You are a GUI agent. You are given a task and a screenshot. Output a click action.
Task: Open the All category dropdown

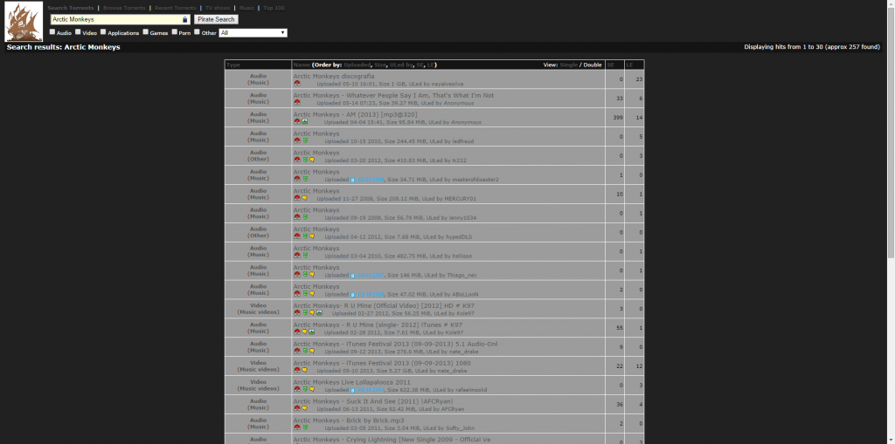click(253, 33)
